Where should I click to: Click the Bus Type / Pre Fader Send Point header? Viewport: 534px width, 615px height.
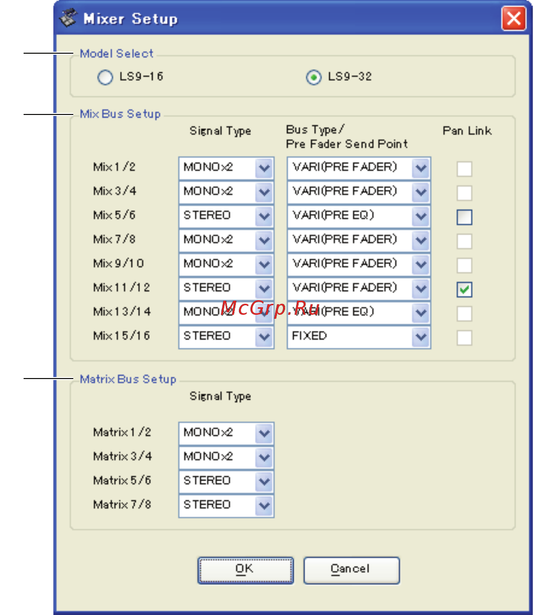(x=347, y=137)
